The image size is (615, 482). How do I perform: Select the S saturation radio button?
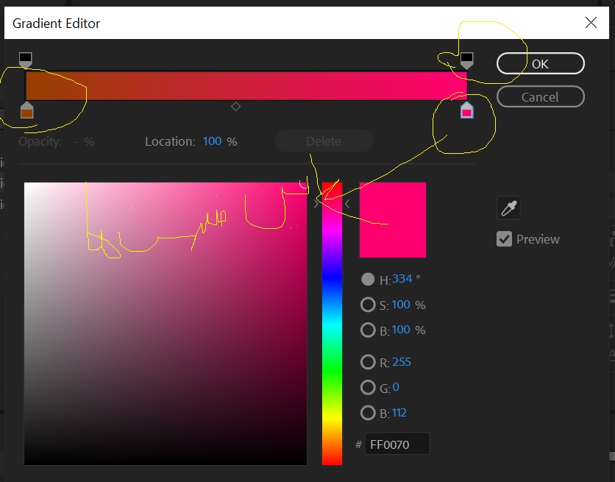click(x=368, y=305)
